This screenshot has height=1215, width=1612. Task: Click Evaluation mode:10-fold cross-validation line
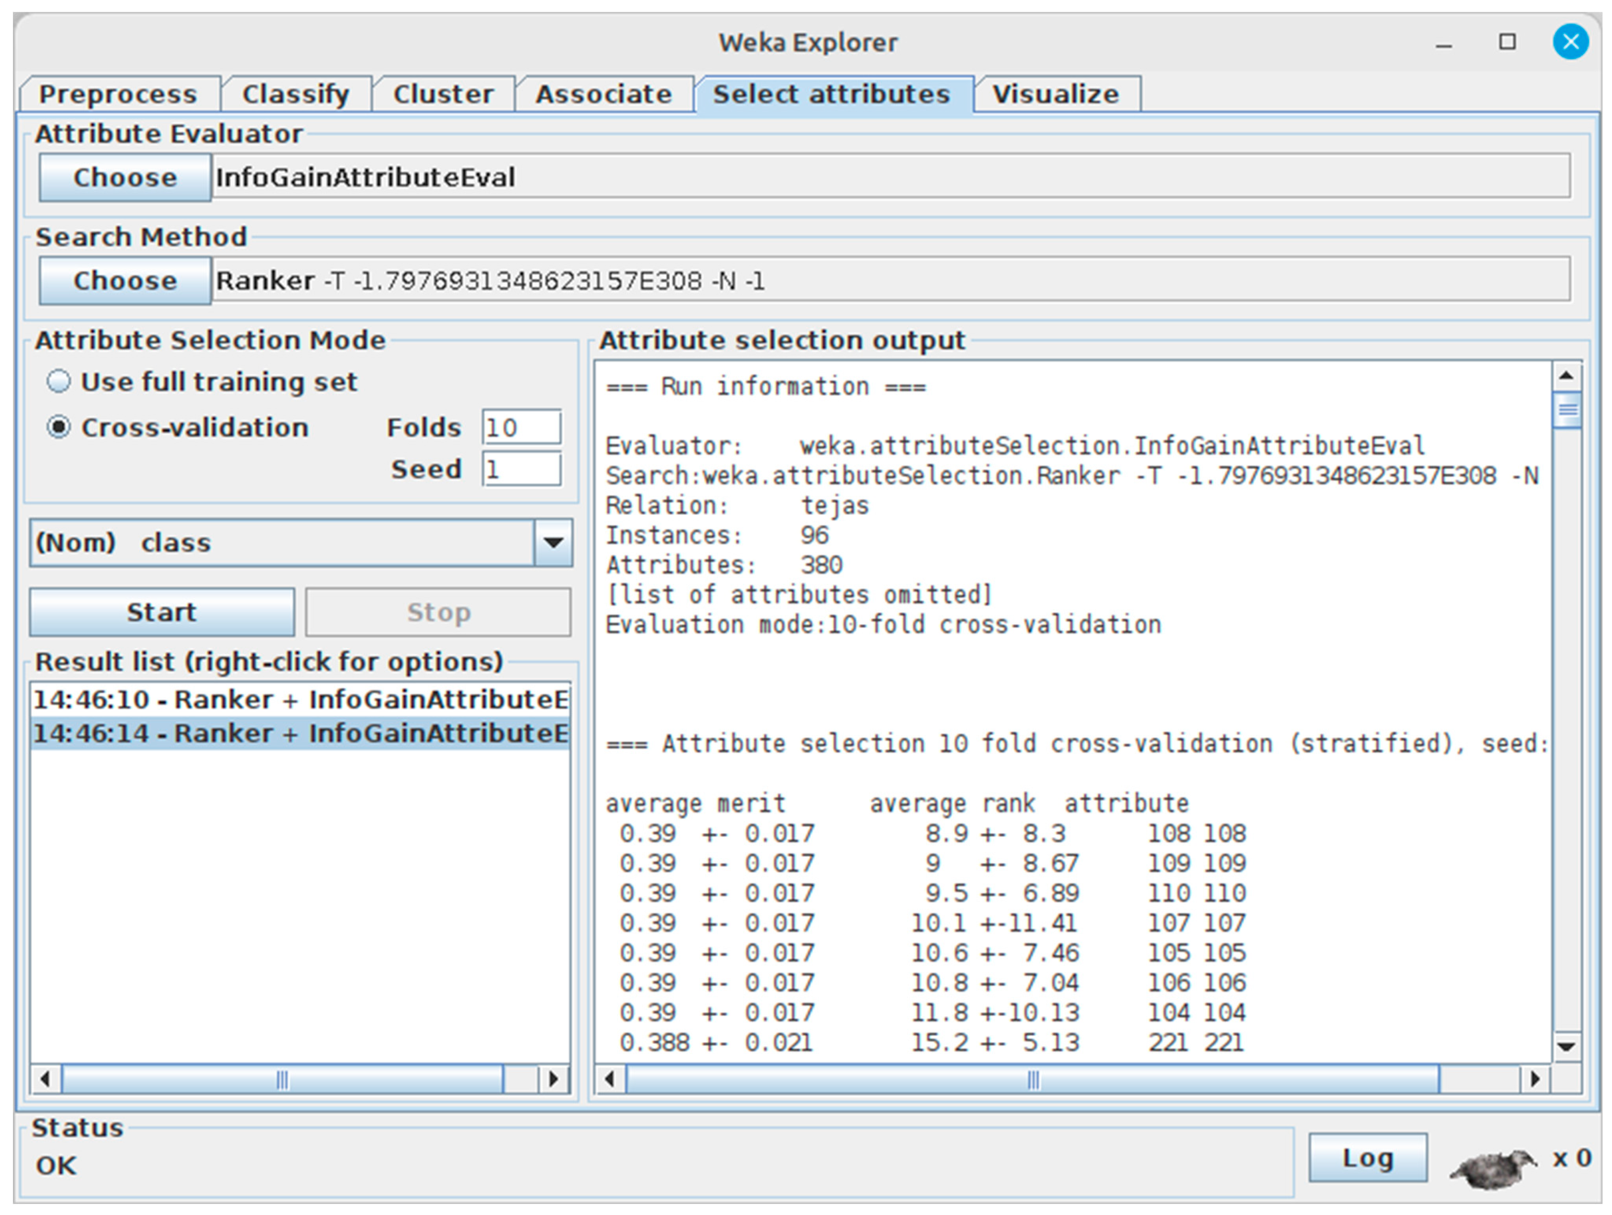883,625
